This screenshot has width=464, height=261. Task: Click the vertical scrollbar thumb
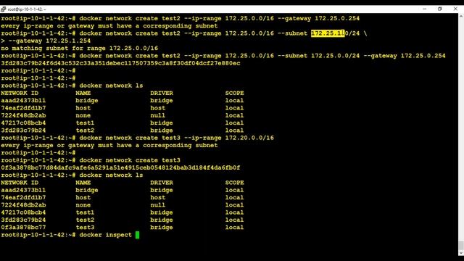click(461, 245)
